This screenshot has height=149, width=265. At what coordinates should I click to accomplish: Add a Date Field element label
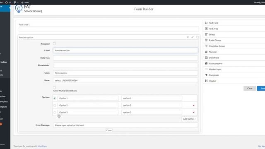coord(214,58)
